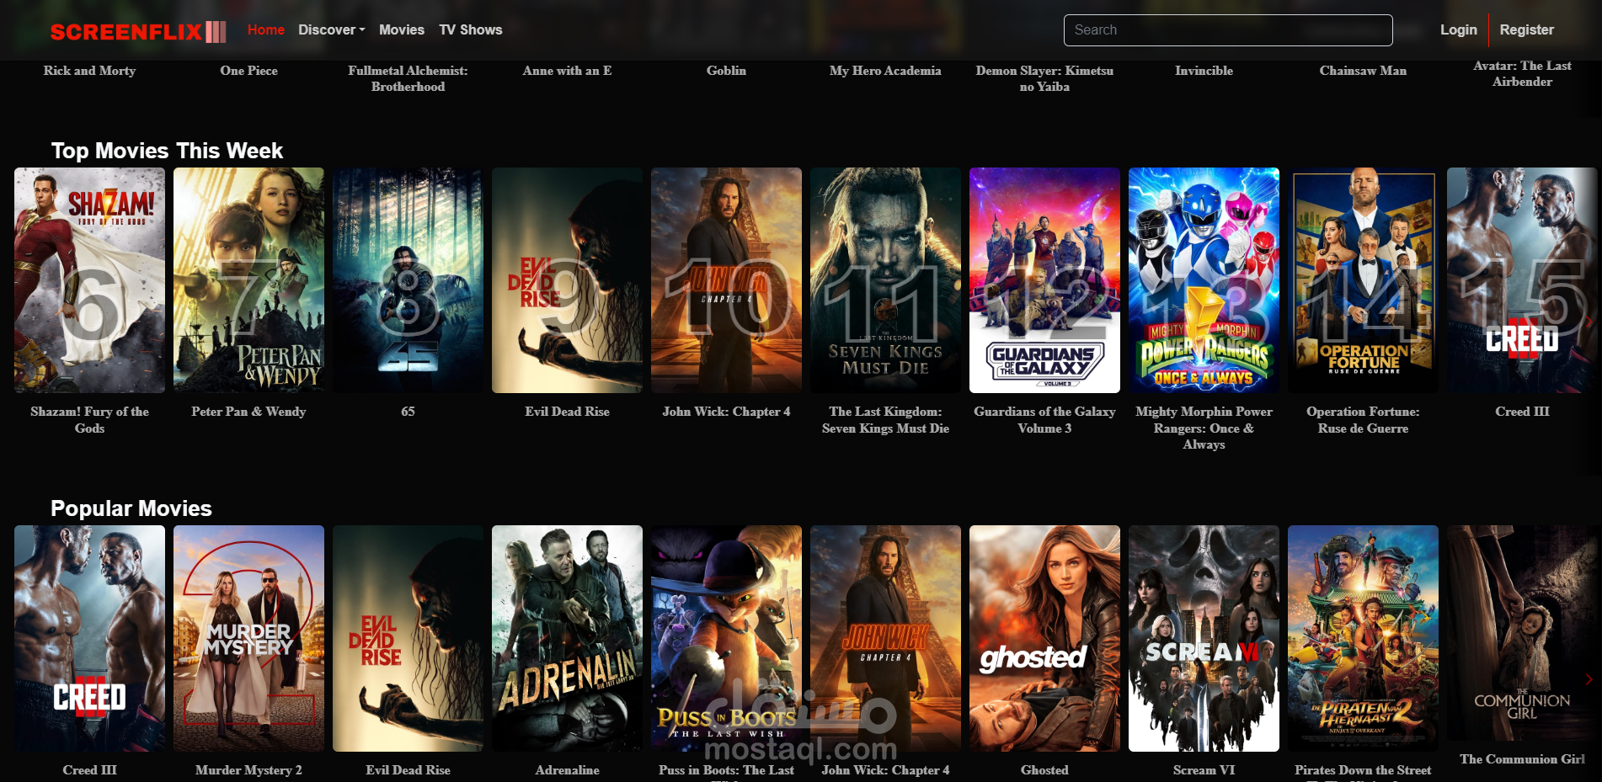Open Creed III title in Top Movies

pos(1522,412)
